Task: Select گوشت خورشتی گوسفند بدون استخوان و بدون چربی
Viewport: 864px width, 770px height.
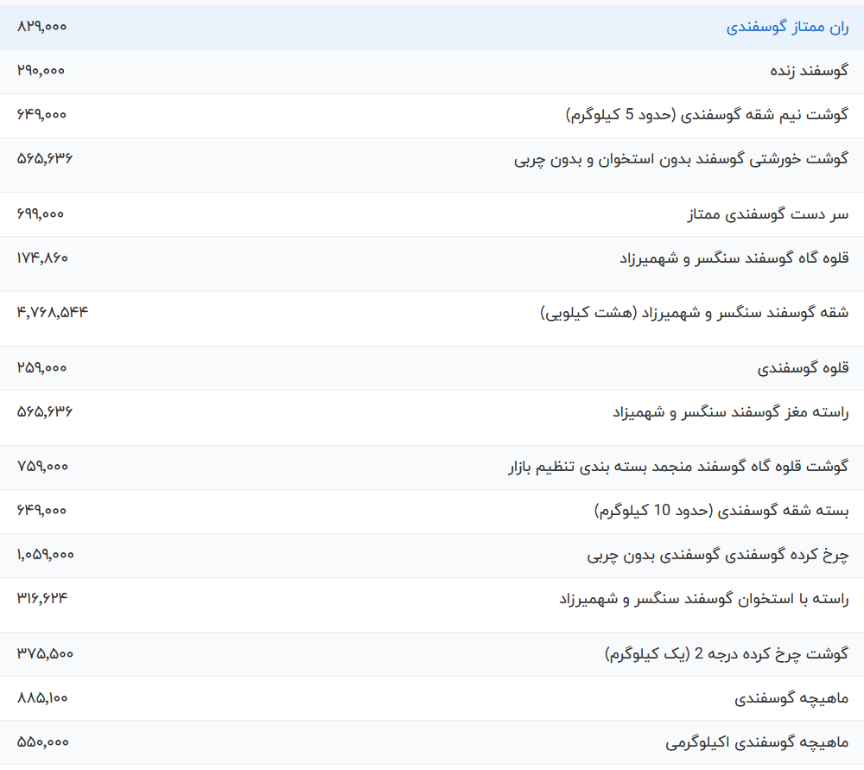Action: [681, 159]
